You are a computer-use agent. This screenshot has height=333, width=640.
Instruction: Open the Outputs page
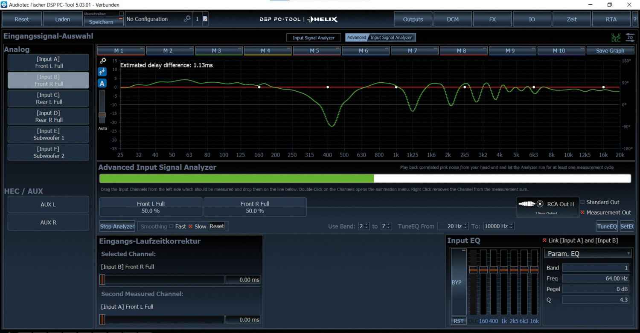(x=413, y=19)
